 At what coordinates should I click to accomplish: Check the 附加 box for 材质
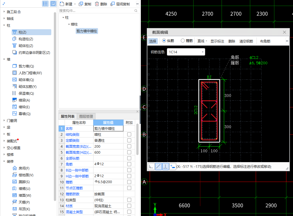pyautogui.click(x=129, y=206)
